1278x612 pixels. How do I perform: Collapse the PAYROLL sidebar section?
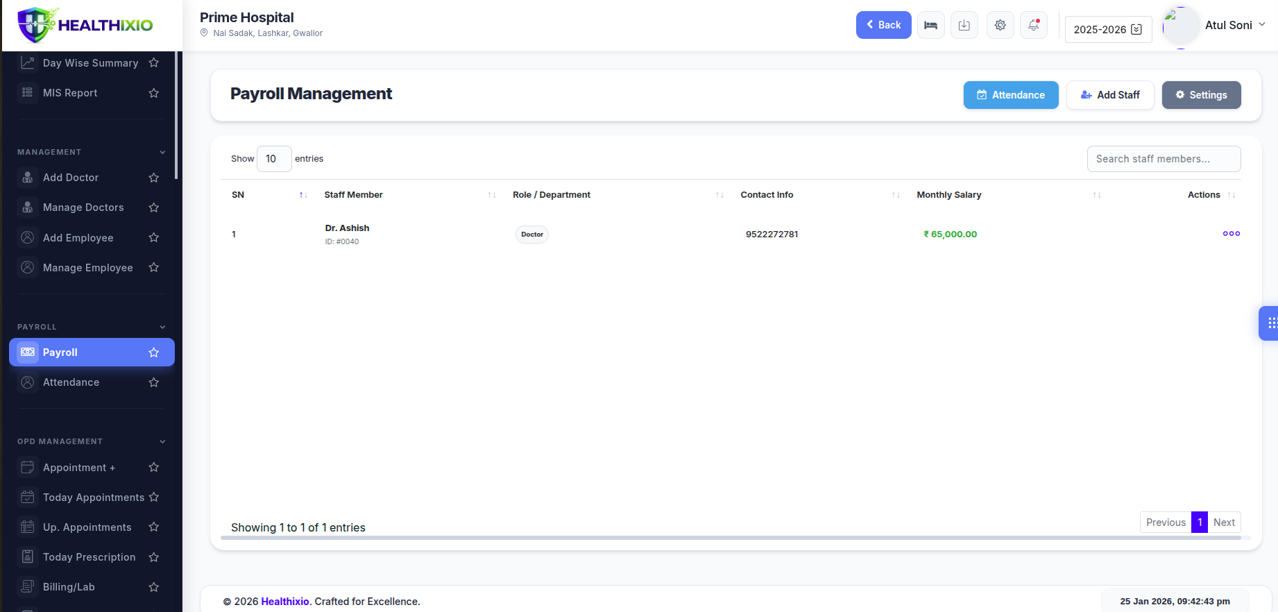162,327
